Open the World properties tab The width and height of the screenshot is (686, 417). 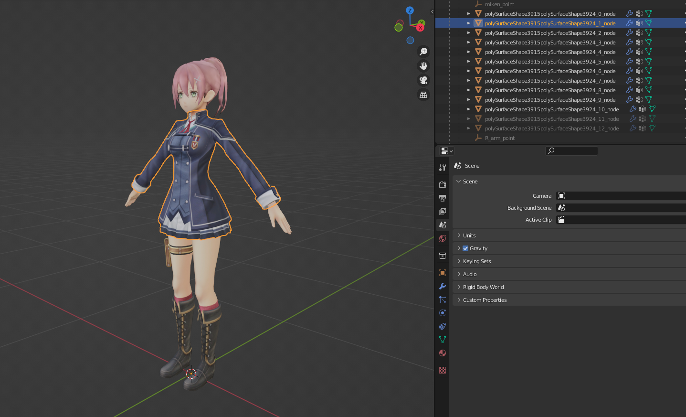pos(443,238)
